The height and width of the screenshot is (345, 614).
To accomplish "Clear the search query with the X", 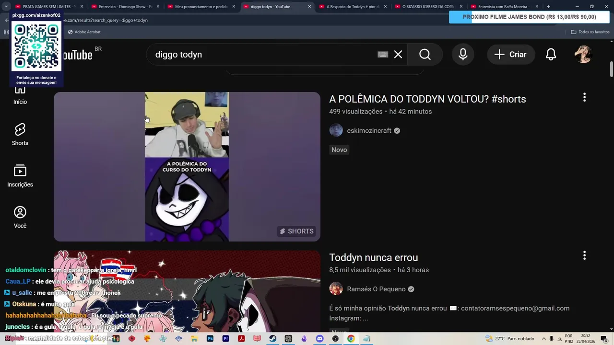I will pyautogui.click(x=398, y=55).
